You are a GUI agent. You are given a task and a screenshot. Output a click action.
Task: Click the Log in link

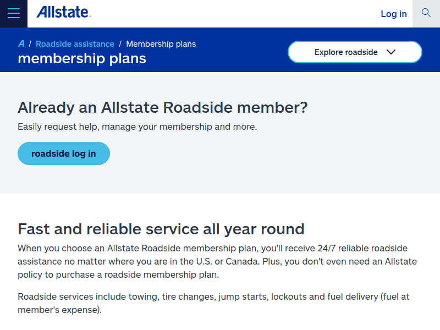pyautogui.click(x=394, y=13)
